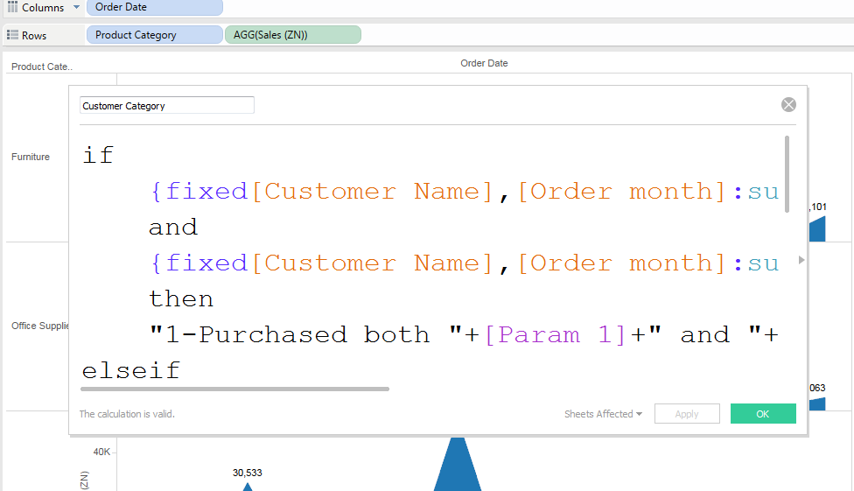The width and height of the screenshot is (854, 491).
Task: Click the Product Cate.. column header
Action: [x=42, y=67]
